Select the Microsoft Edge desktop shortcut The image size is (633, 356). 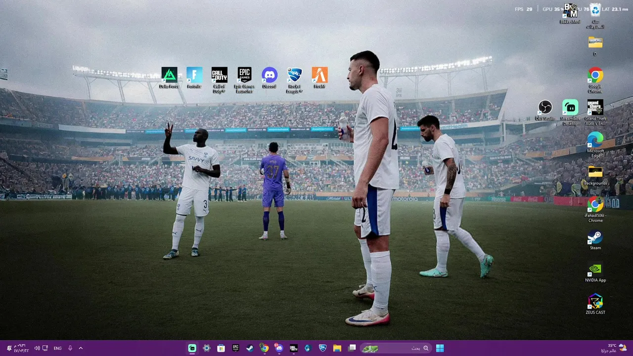[x=595, y=145]
